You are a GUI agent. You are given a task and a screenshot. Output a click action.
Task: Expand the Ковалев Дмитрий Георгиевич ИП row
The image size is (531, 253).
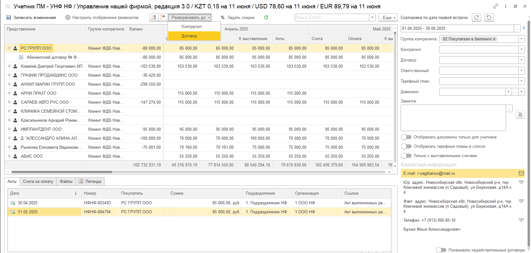tap(9, 66)
